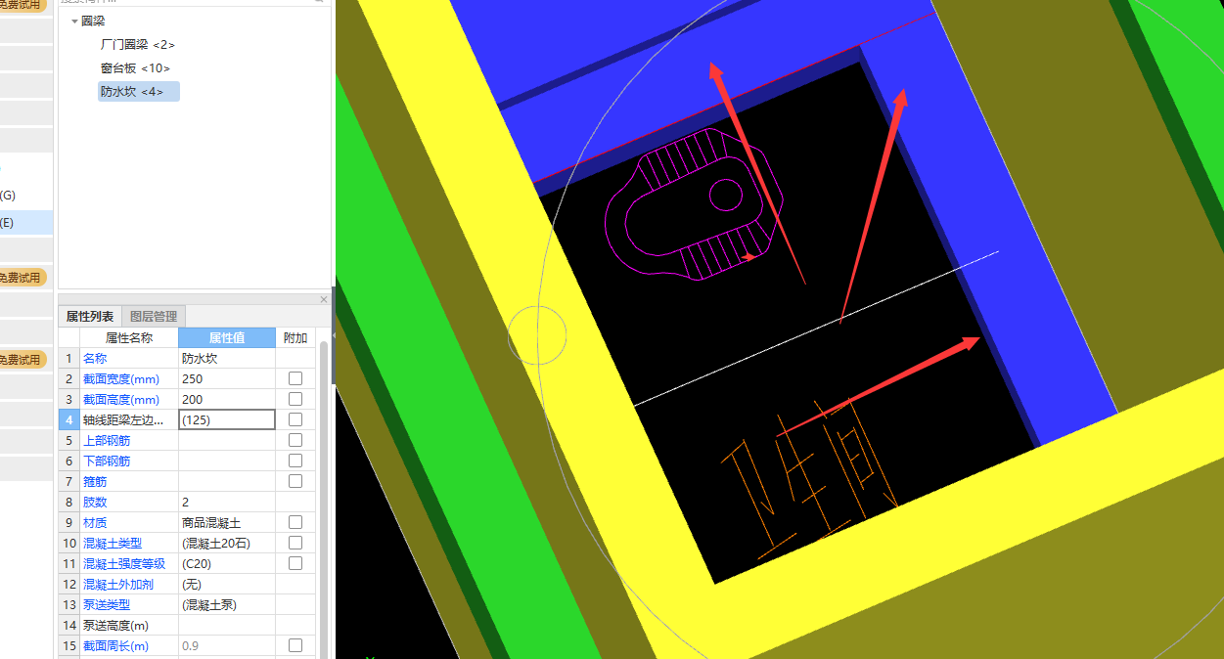This screenshot has width=1224, height=659.
Task: Click the property list vertical scrollbar
Action: [x=324, y=499]
